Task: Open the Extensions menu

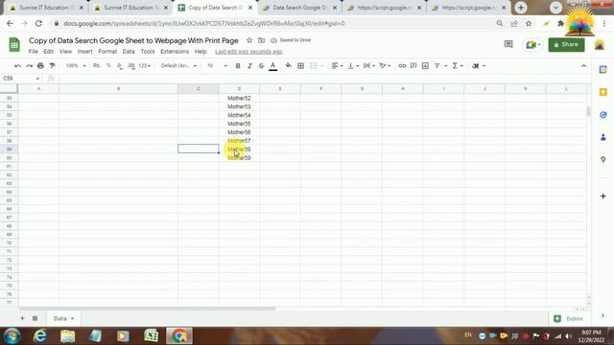Action: click(x=175, y=52)
